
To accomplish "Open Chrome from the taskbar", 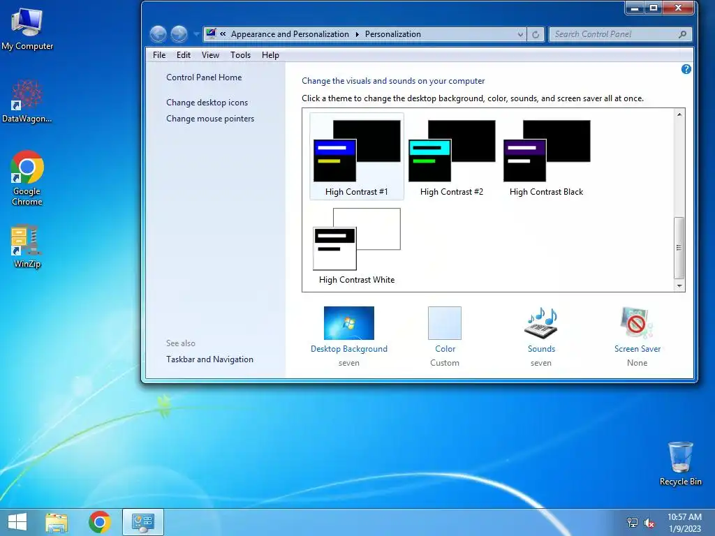I will 100,522.
